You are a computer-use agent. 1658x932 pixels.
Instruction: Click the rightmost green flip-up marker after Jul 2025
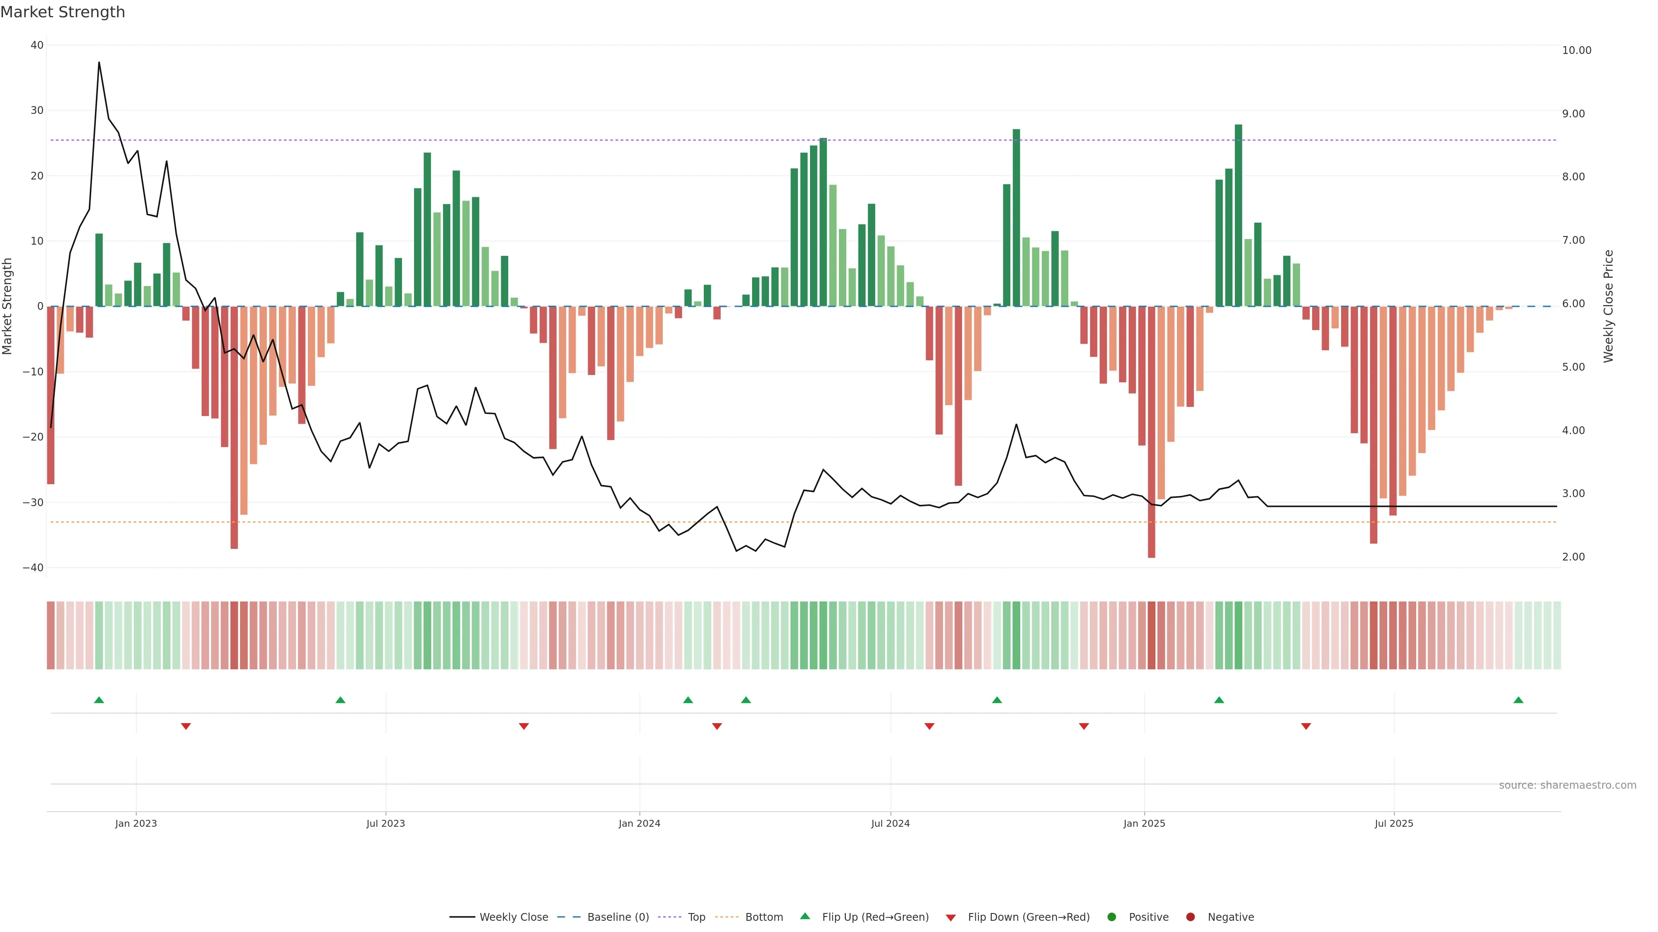coord(1519,700)
